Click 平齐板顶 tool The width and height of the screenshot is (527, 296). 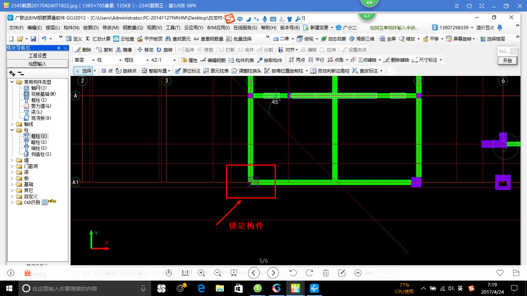pos(150,39)
